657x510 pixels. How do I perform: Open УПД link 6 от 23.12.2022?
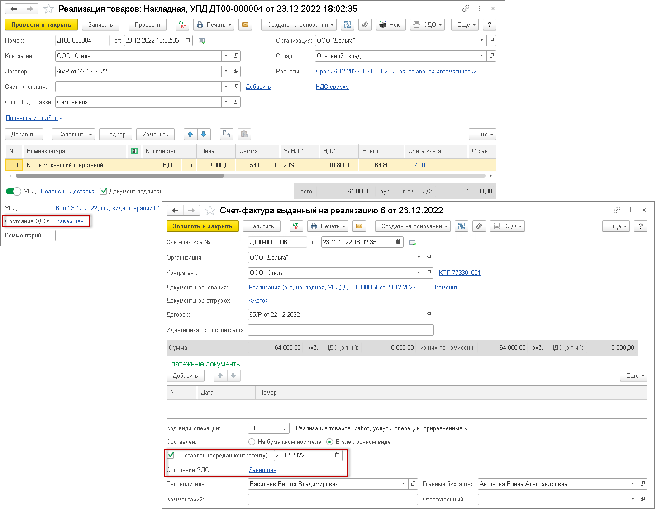click(x=108, y=208)
